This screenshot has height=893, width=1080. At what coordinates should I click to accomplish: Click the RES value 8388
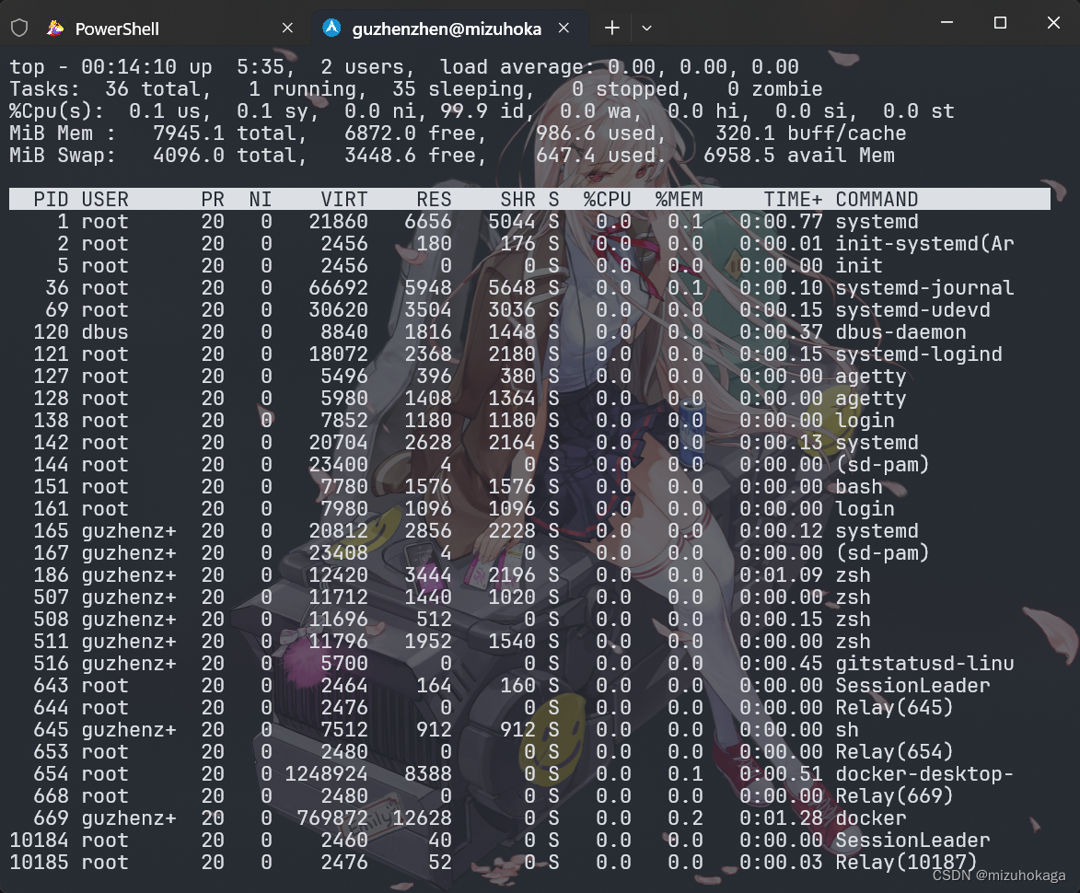click(x=428, y=774)
